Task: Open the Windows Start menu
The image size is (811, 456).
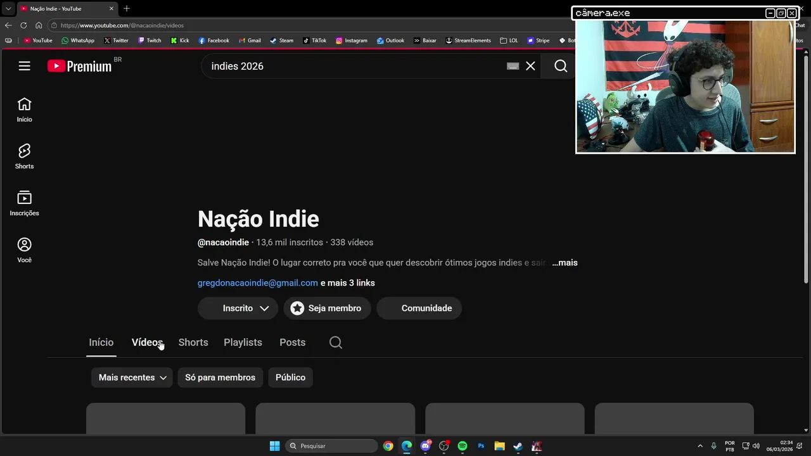Action: pos(274,446)
